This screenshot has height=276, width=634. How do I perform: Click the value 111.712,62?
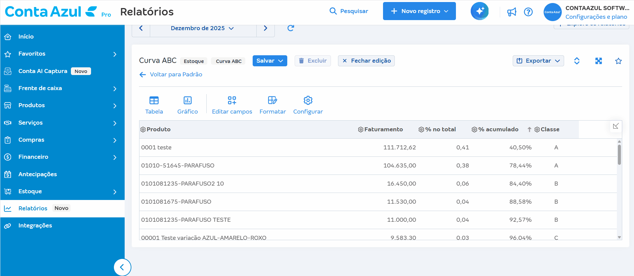(x=399, y=148)
